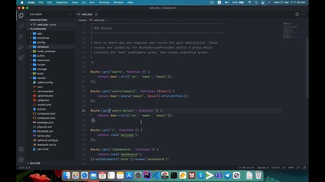This screenshot has height=182, width=325.
Task: Select the web.php editor tab
Action: pos(87,14)
